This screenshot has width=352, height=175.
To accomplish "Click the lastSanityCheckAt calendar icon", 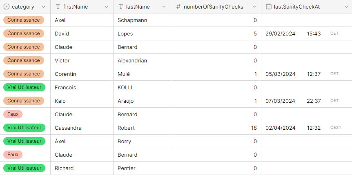I will click(x=269, y=7).
